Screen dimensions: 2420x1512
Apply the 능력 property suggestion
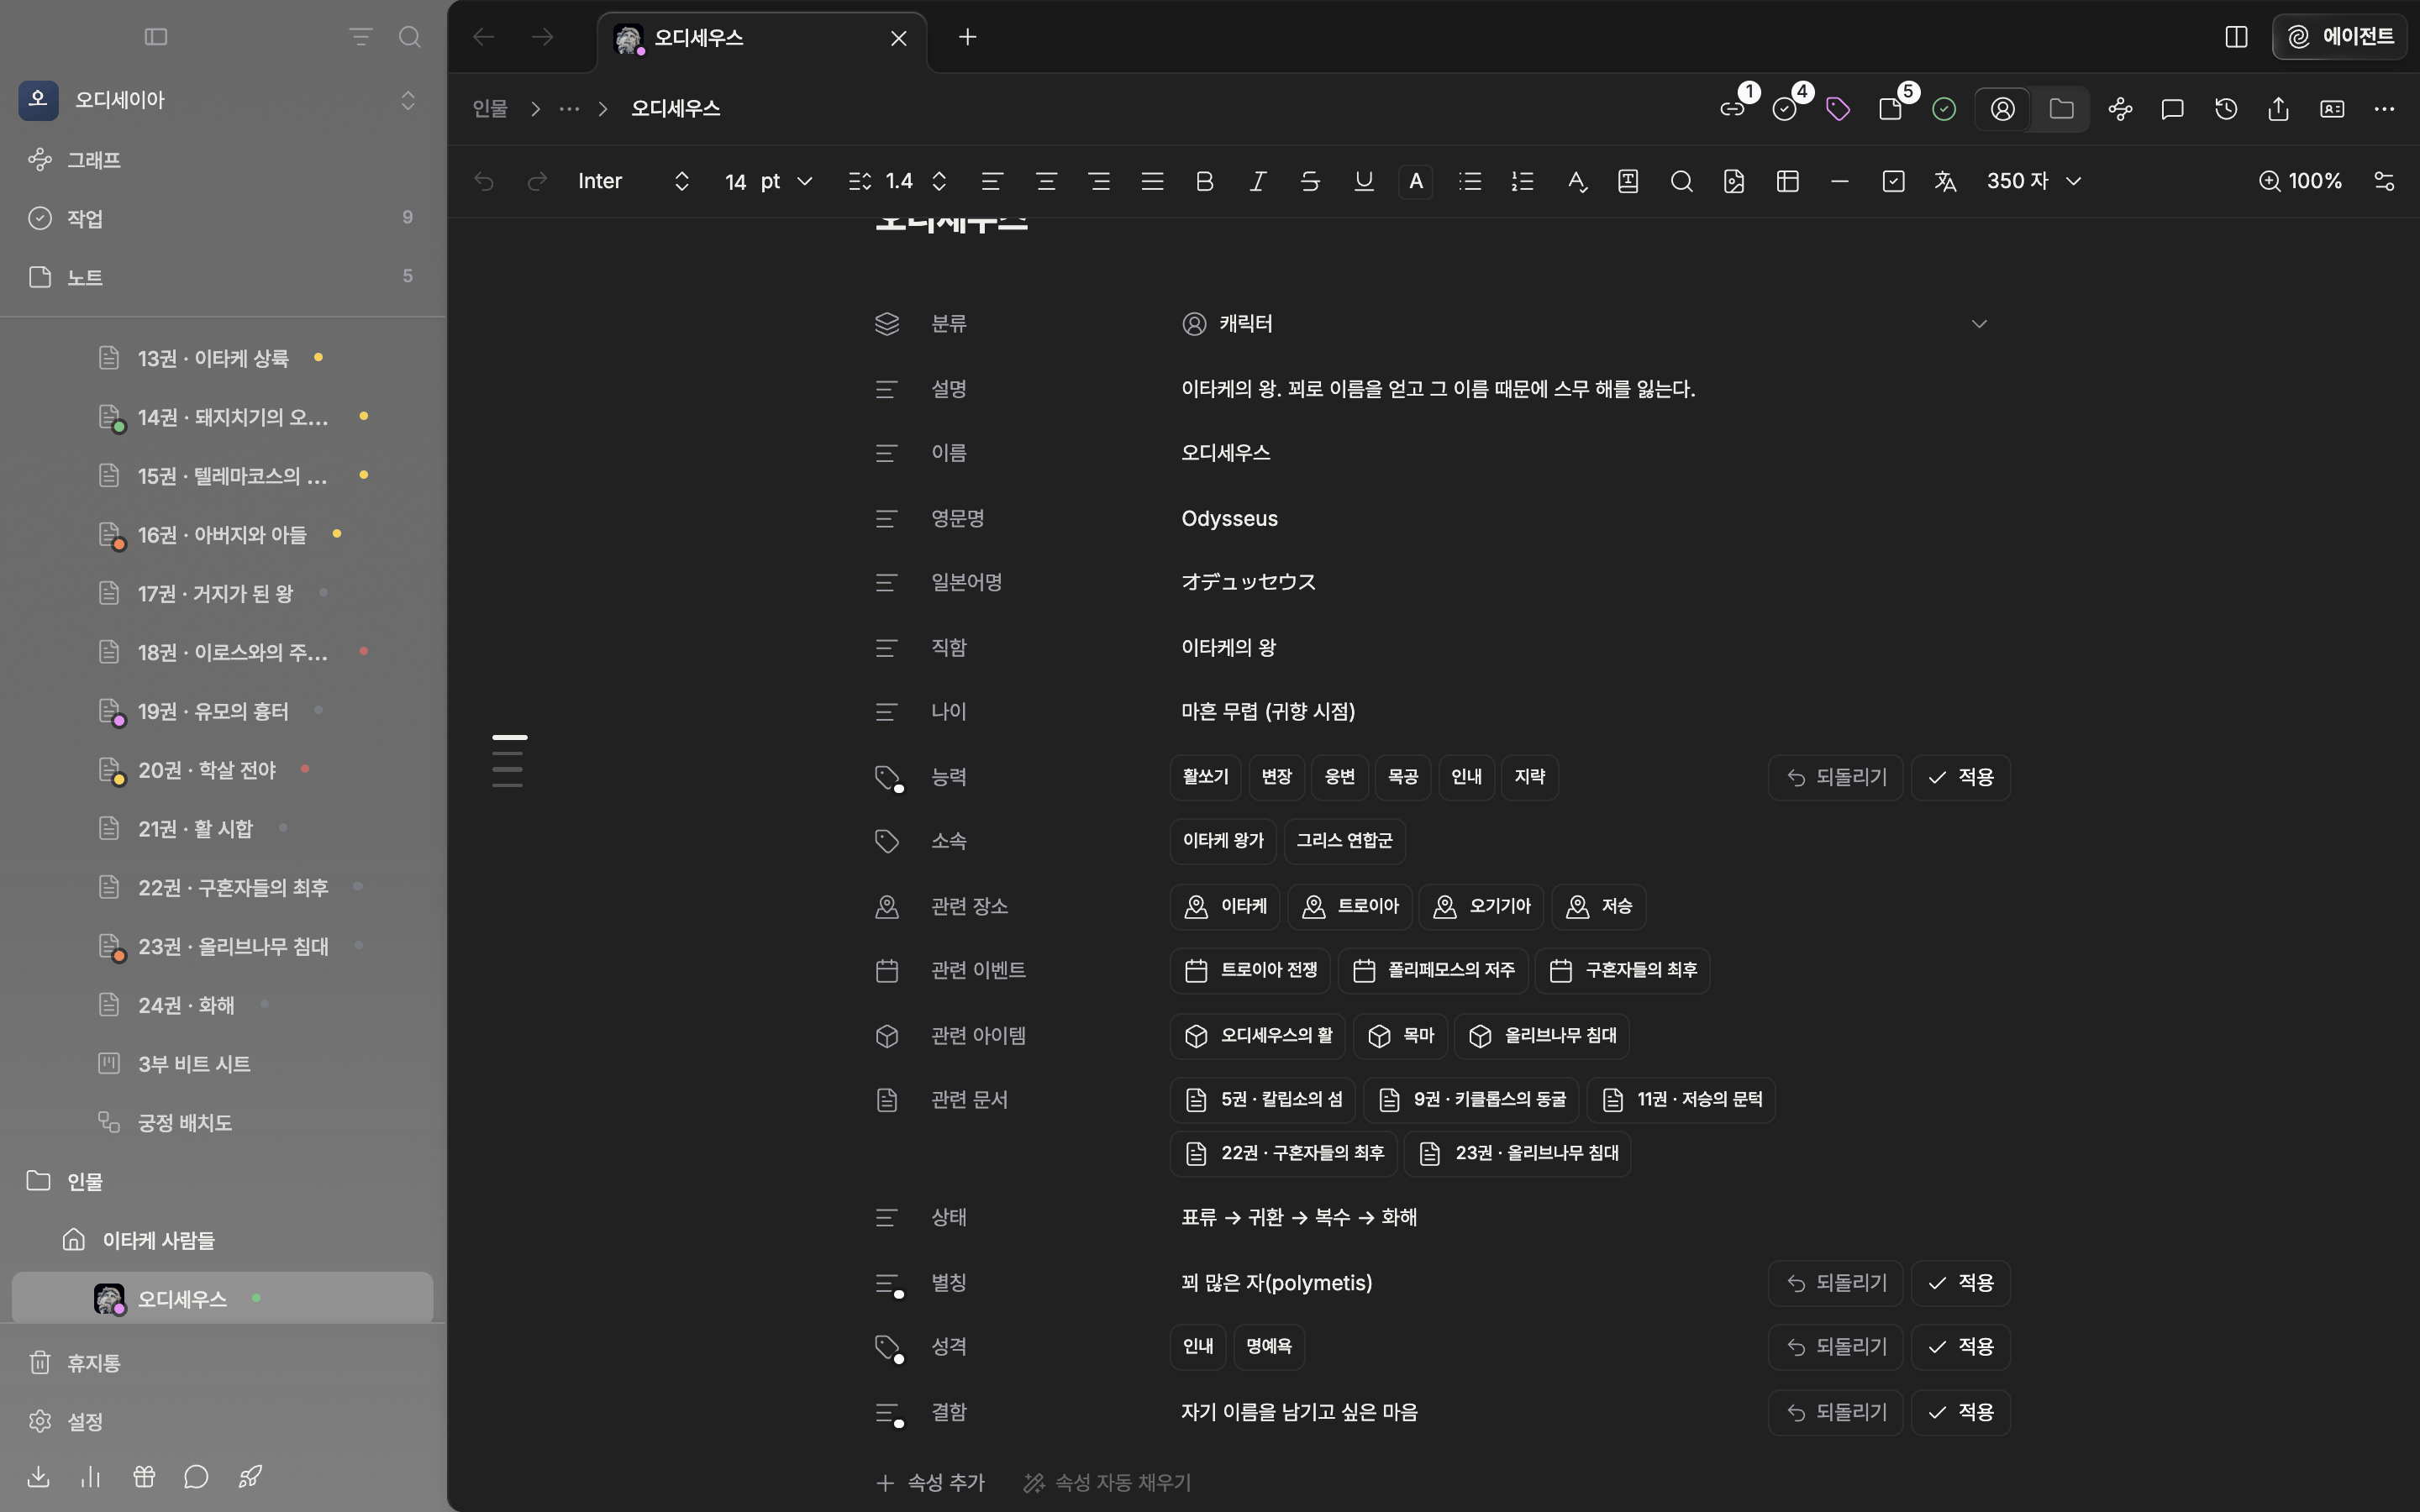click(1960, 777)
